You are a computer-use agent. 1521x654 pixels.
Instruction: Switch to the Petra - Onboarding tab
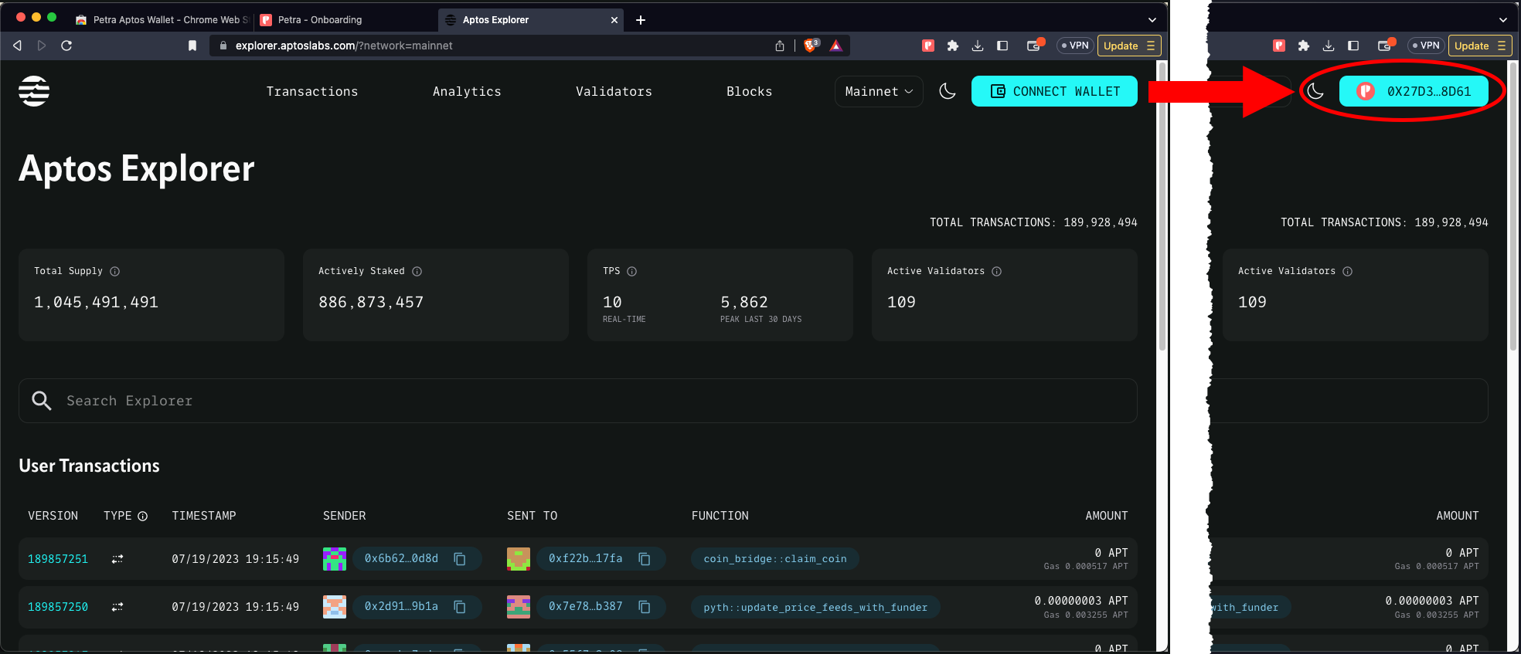[345, 19]
